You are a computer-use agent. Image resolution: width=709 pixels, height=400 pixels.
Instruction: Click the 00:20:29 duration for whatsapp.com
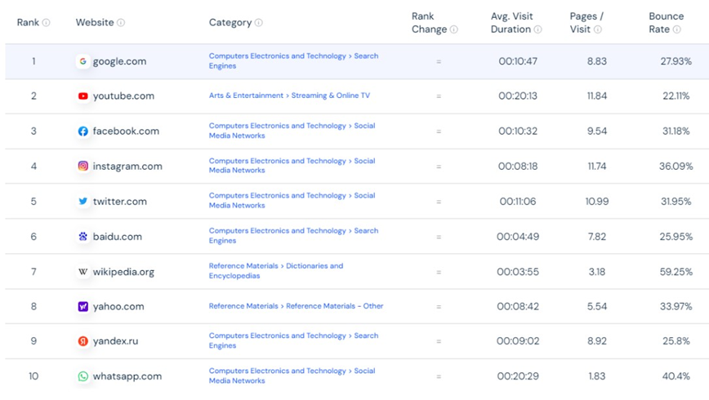pyautogui.click(x=518, y=376)
